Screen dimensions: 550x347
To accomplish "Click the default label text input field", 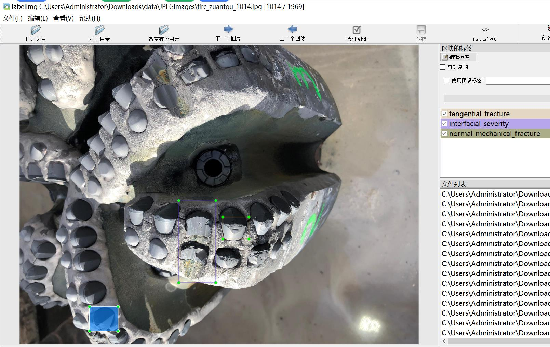I will 518,81.
